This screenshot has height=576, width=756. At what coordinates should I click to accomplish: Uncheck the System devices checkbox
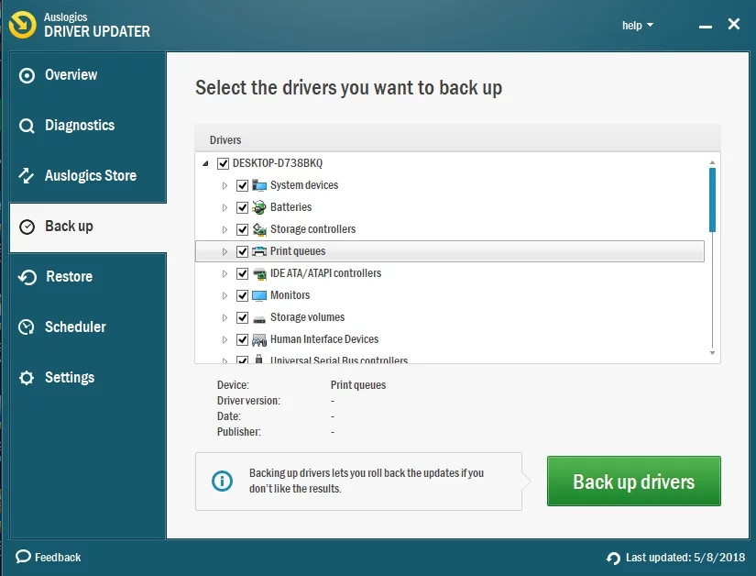(242, 185)
